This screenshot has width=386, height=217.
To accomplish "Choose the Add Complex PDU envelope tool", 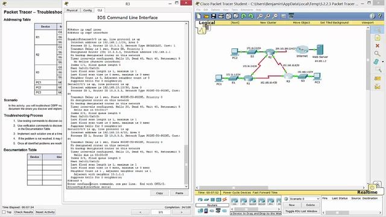I will tap(378, 87).
